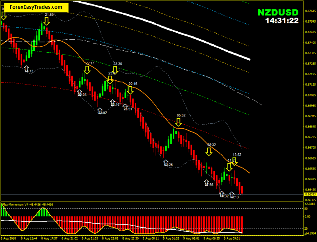Click the yellow down arrow marked 05:52
Screen dimensions: 317x242
point(178,122)
